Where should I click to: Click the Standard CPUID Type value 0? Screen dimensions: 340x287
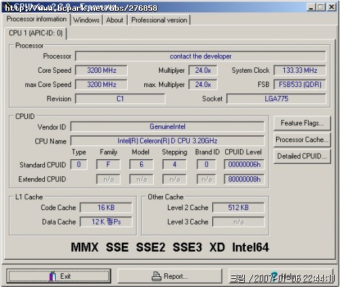(79, 165)
